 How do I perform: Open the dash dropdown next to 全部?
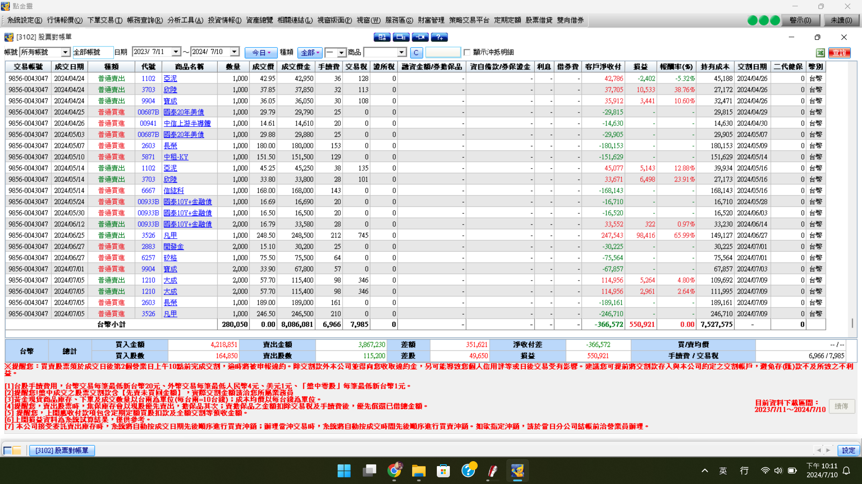pos(341,52)
